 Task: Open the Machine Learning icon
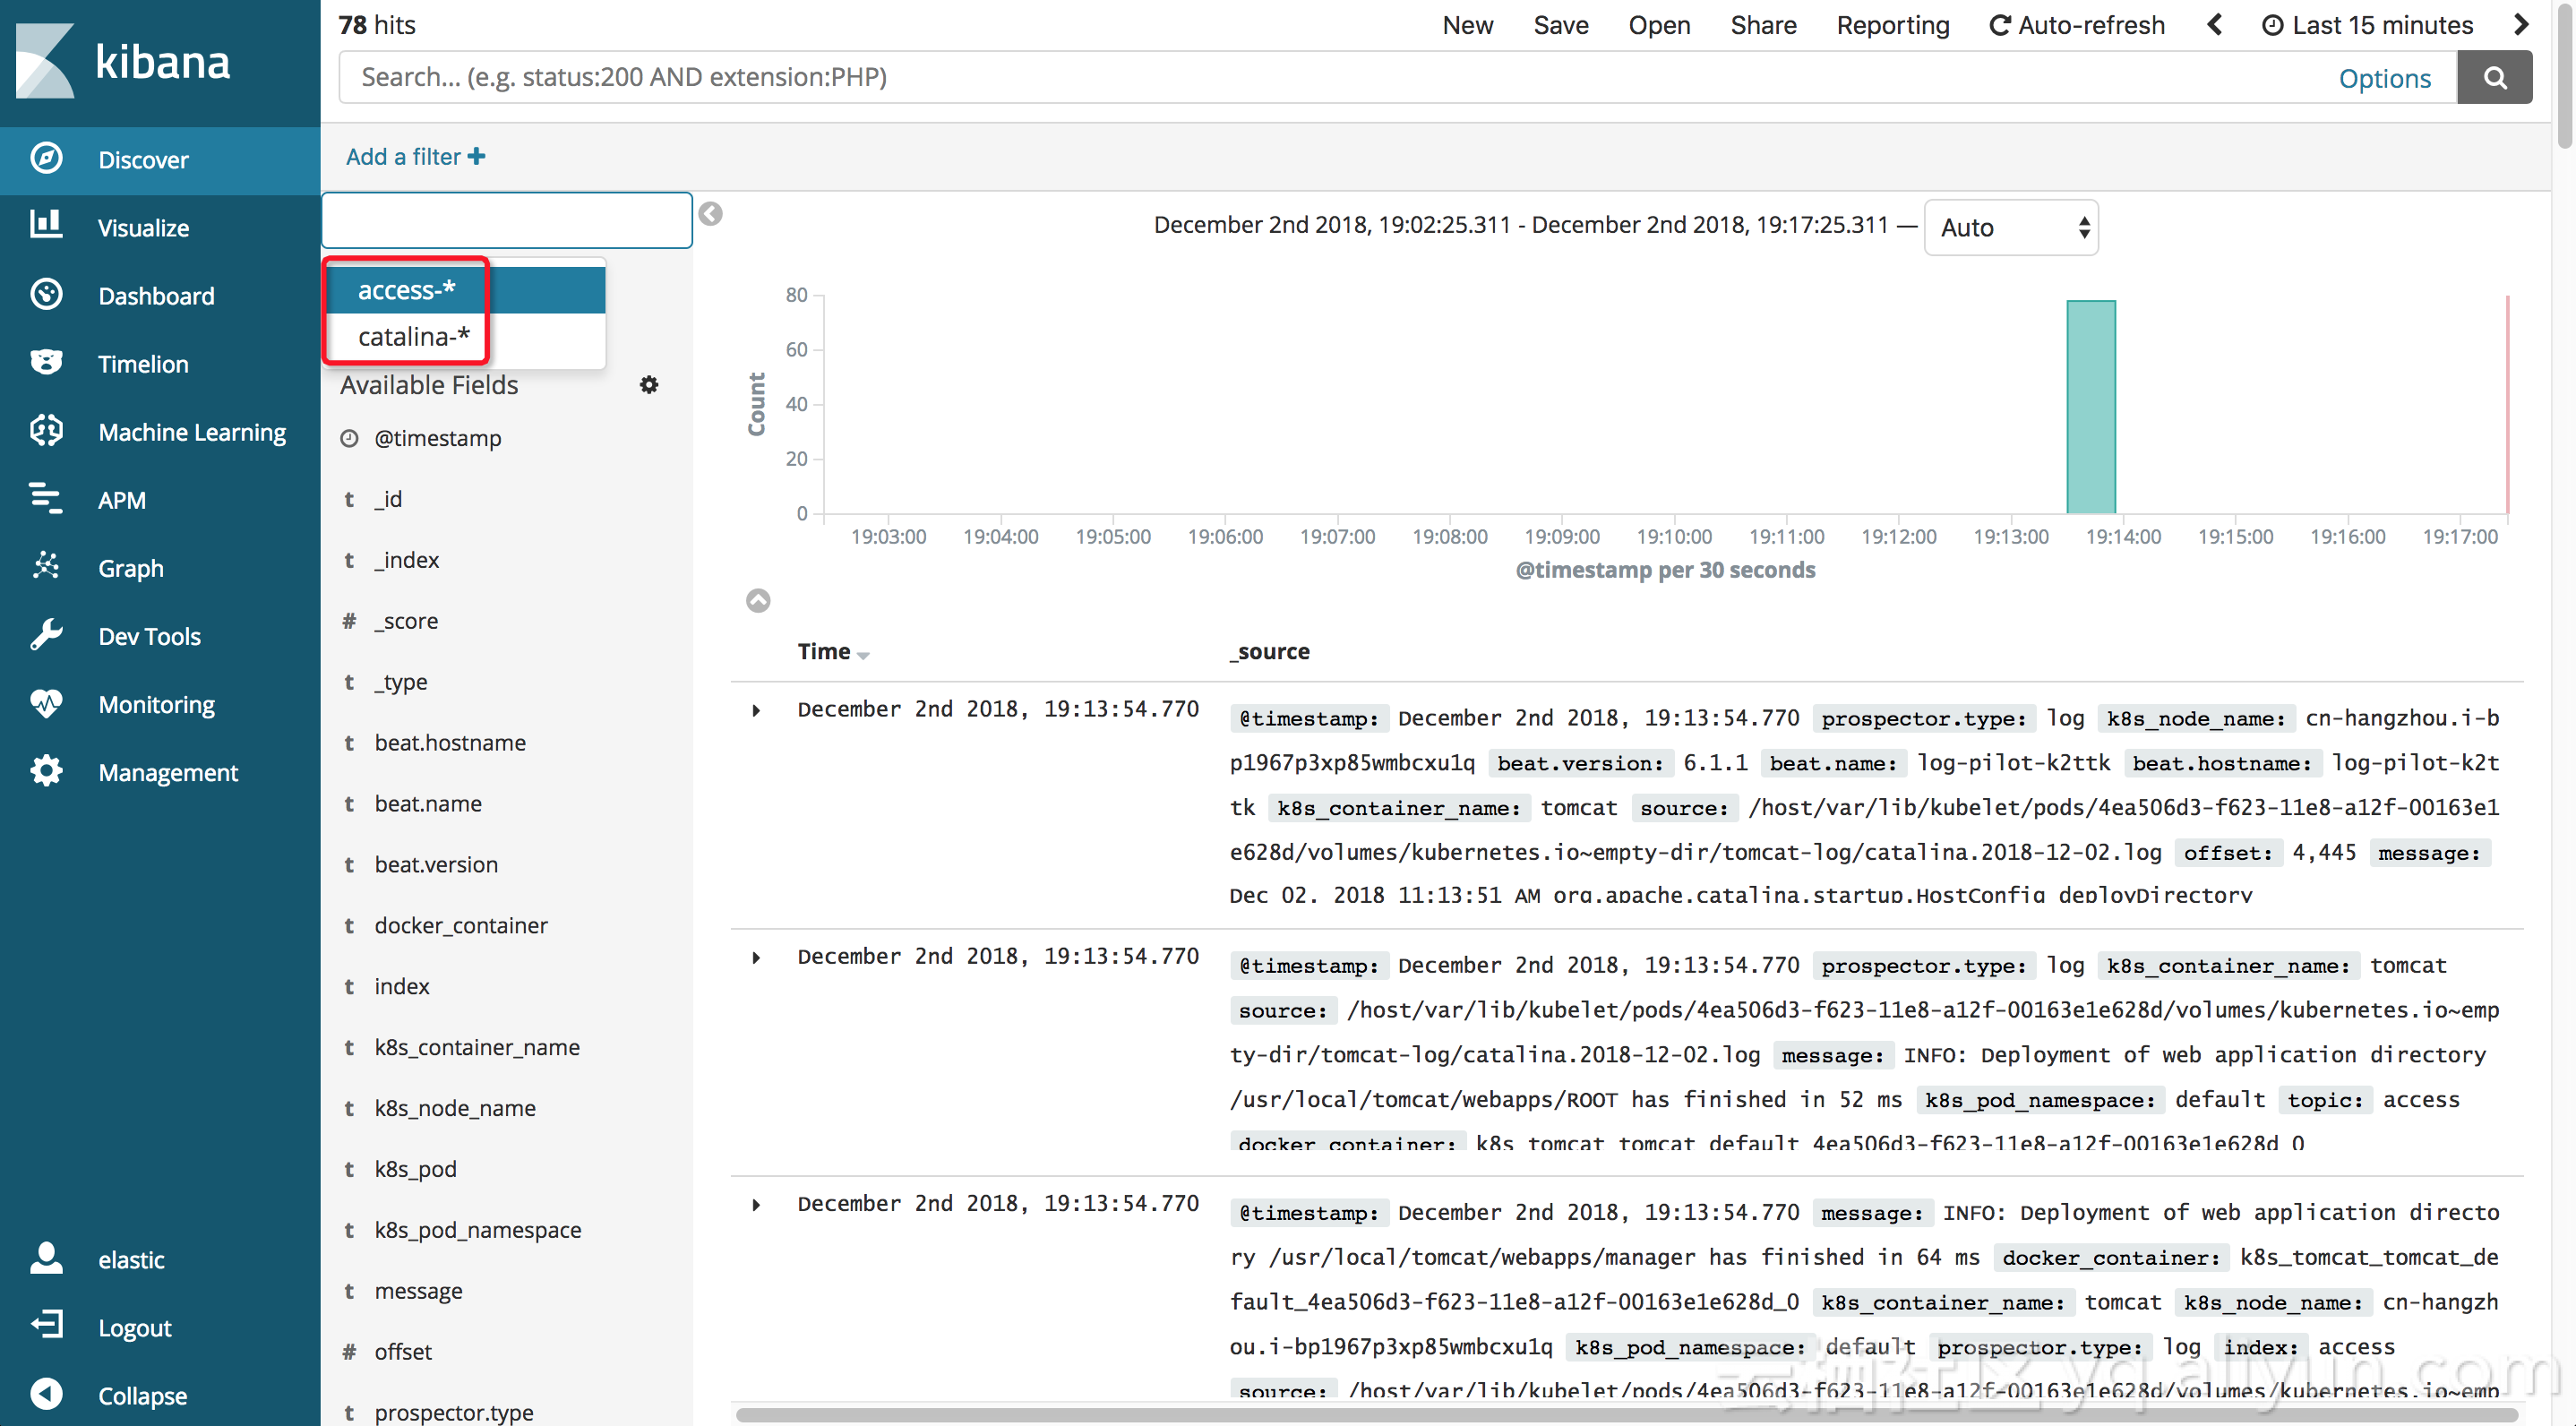coord(46,430)
